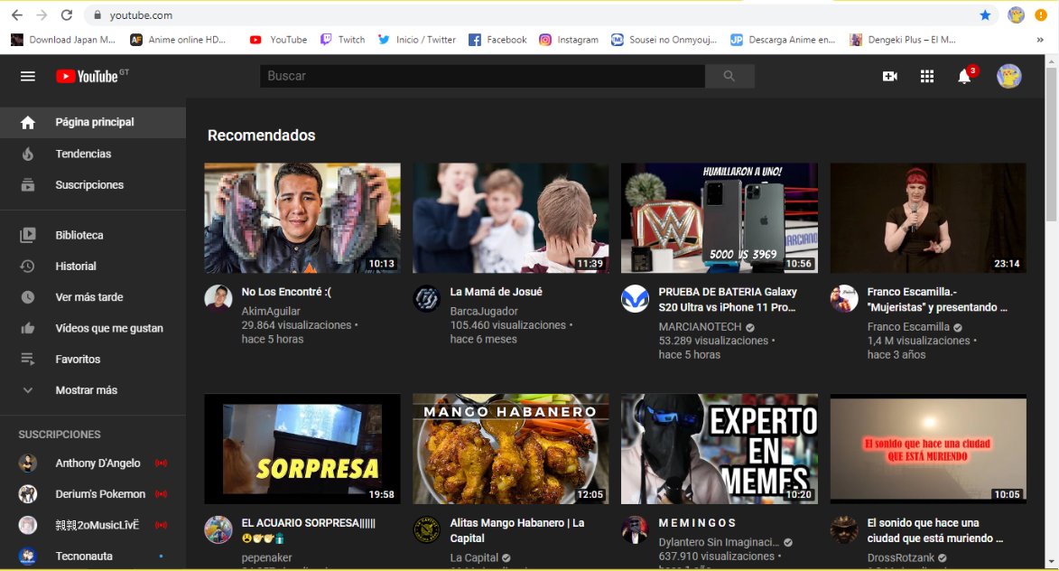
Task: Open YouTube bookmark in bookmarks bar
Action: (x=278, y=40)
